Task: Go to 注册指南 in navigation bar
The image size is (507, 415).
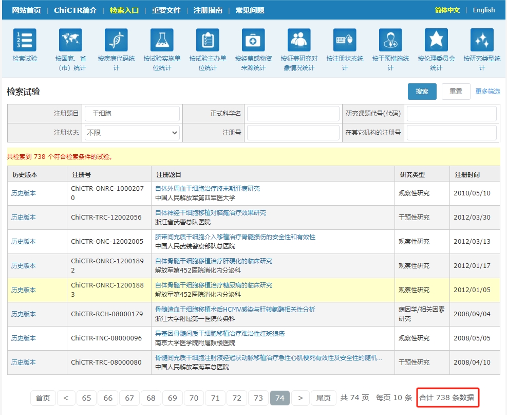Action: point(208,10)
